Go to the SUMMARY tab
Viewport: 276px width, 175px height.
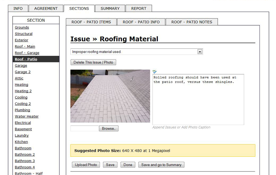pyautogui.click(x=110, y=8)
